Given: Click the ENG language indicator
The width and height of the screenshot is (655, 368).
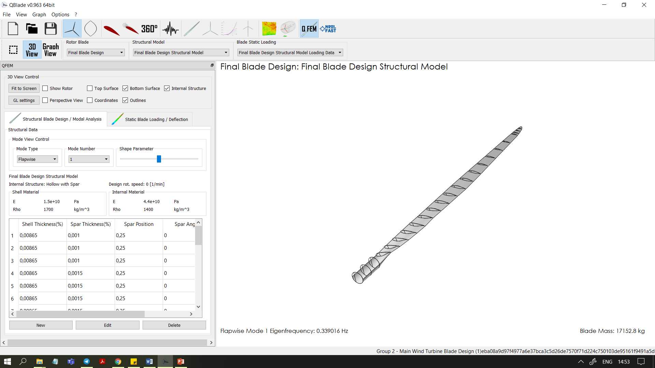Looking at the screenshot, I should coord(607,362).
